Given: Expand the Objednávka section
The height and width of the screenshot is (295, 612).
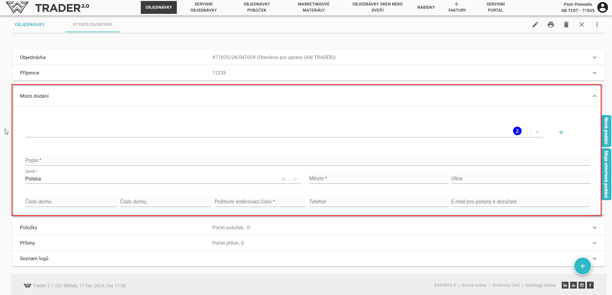Looking at the screenshot, I should [x=594, y=57].
